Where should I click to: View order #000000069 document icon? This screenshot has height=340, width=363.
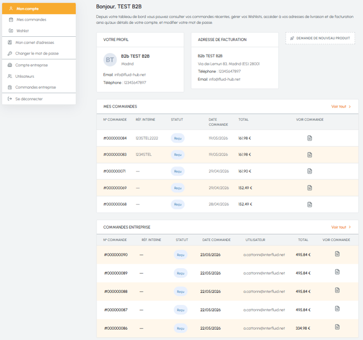point(309,188)
